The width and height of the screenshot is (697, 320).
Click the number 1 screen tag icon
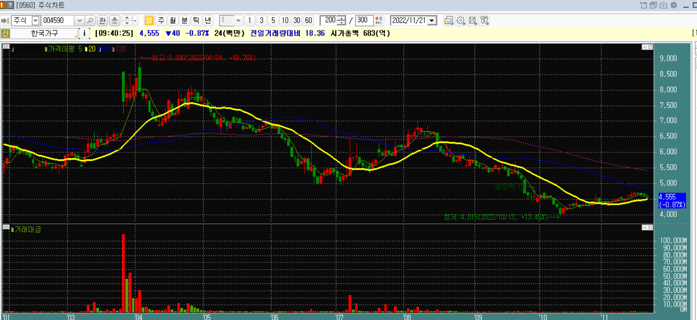(x=3, y=5)
